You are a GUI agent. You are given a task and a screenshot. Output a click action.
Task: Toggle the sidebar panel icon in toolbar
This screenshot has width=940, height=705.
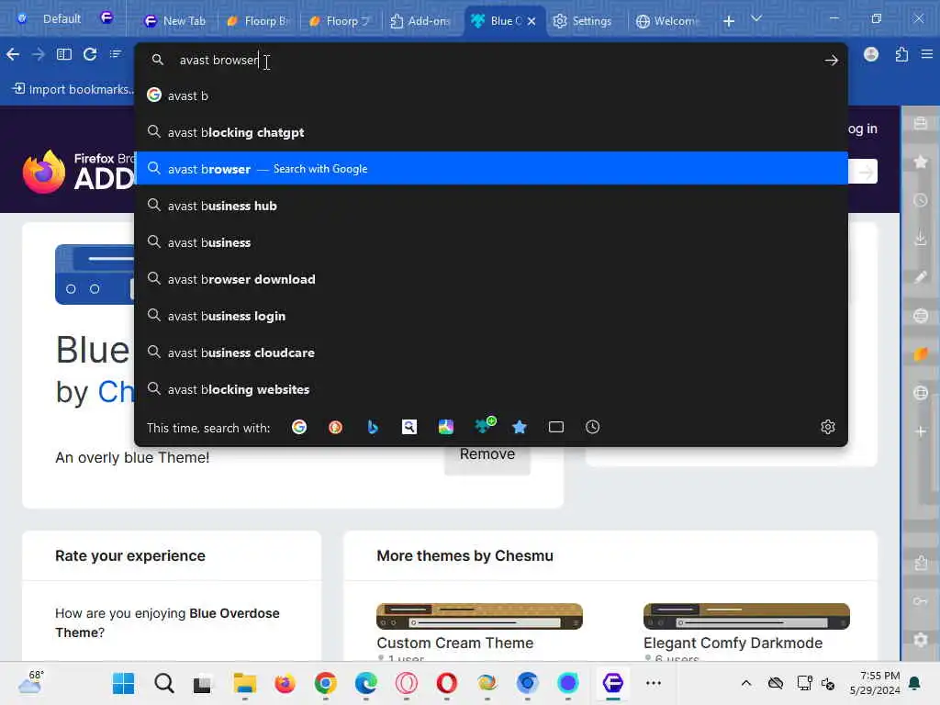click(64, 54)
